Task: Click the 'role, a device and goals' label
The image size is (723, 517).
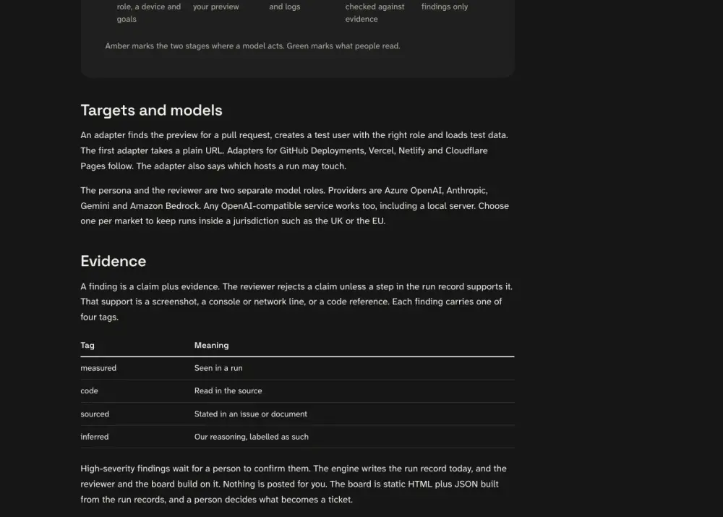Action: [148, 12]
